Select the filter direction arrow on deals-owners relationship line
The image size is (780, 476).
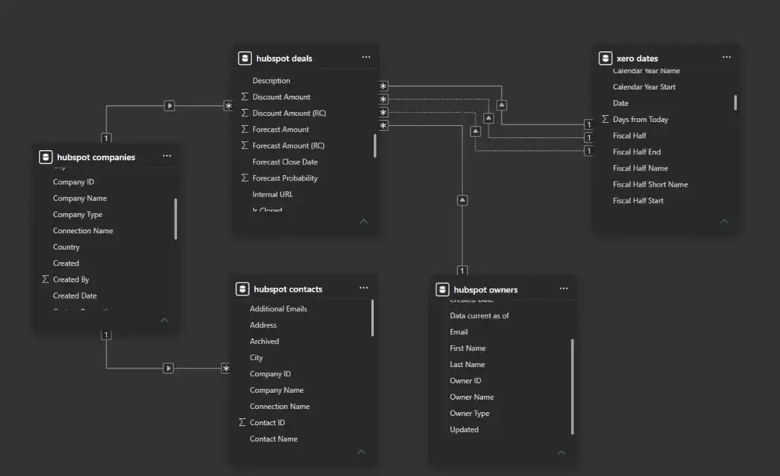pos(462,200)
